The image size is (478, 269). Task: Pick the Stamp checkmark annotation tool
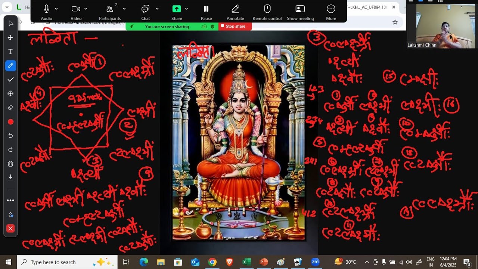pos(10,80)
